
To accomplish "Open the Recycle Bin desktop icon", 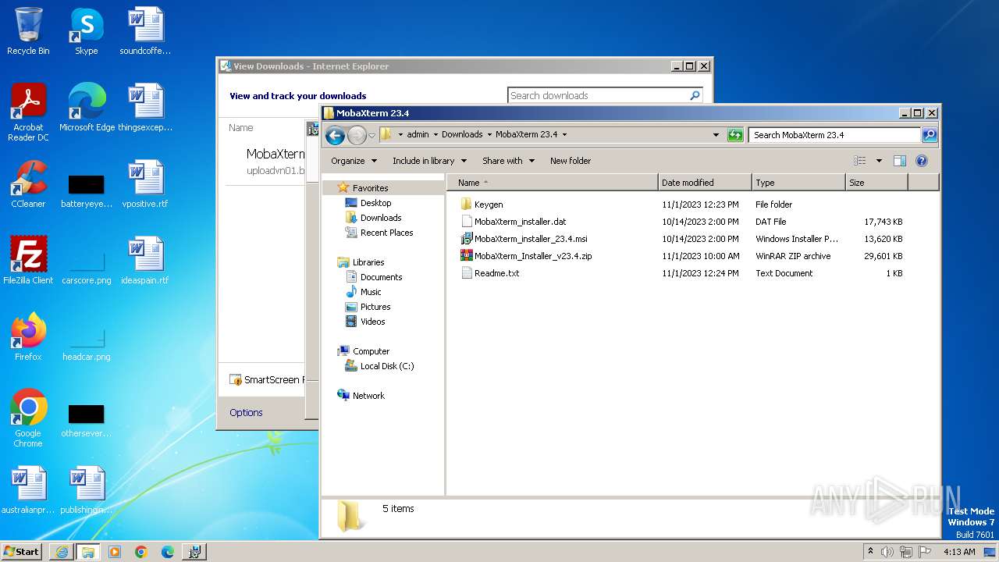I will click(x=28, y=31).
